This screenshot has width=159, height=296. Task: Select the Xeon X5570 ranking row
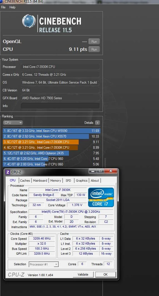(51, 136)
